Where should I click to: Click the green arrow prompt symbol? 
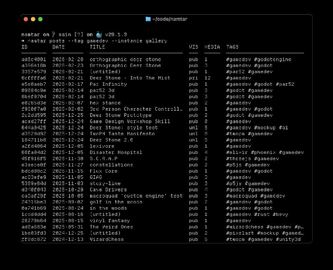point(23,41)
